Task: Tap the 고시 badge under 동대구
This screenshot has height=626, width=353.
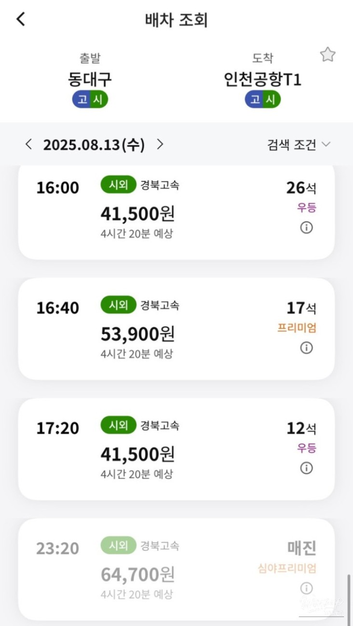Action: click(90, 100)
